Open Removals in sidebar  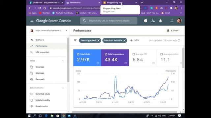coord(46,79)
